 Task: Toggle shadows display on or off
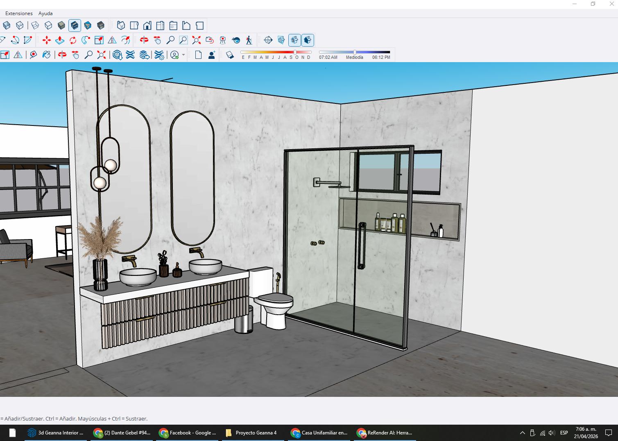230,55
